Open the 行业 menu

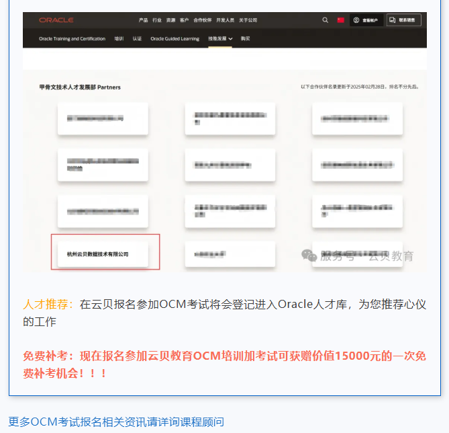(157, 20)
